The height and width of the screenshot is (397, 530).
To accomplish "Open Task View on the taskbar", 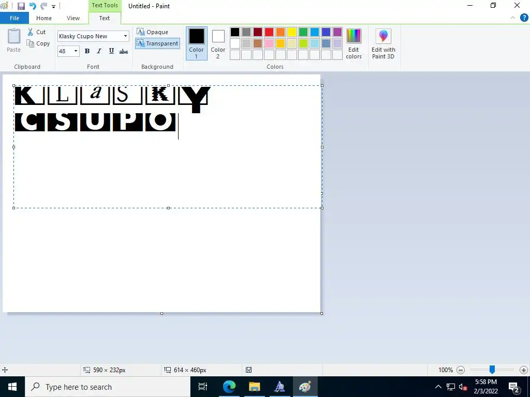I will pyautogui.click(x=203, y=387).
